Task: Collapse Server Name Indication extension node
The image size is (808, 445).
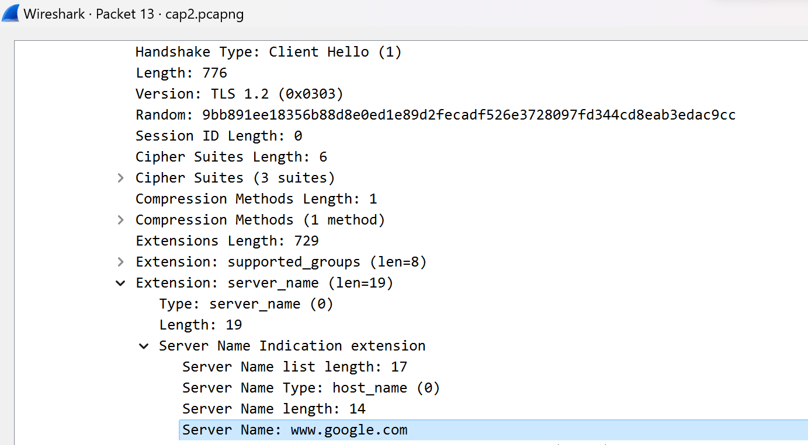Action: point(144,346)
